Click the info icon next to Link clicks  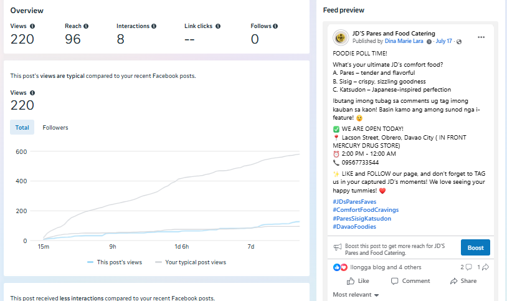(x=218, y=26)
